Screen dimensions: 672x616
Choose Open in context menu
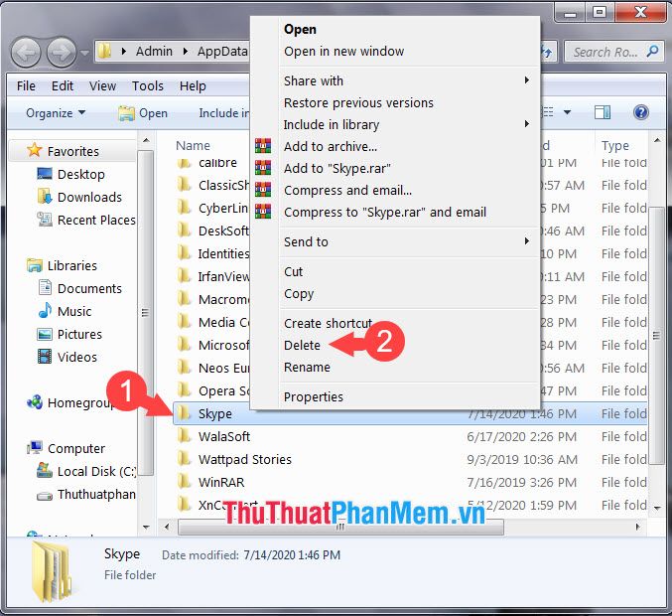click(x=300, y=29)
